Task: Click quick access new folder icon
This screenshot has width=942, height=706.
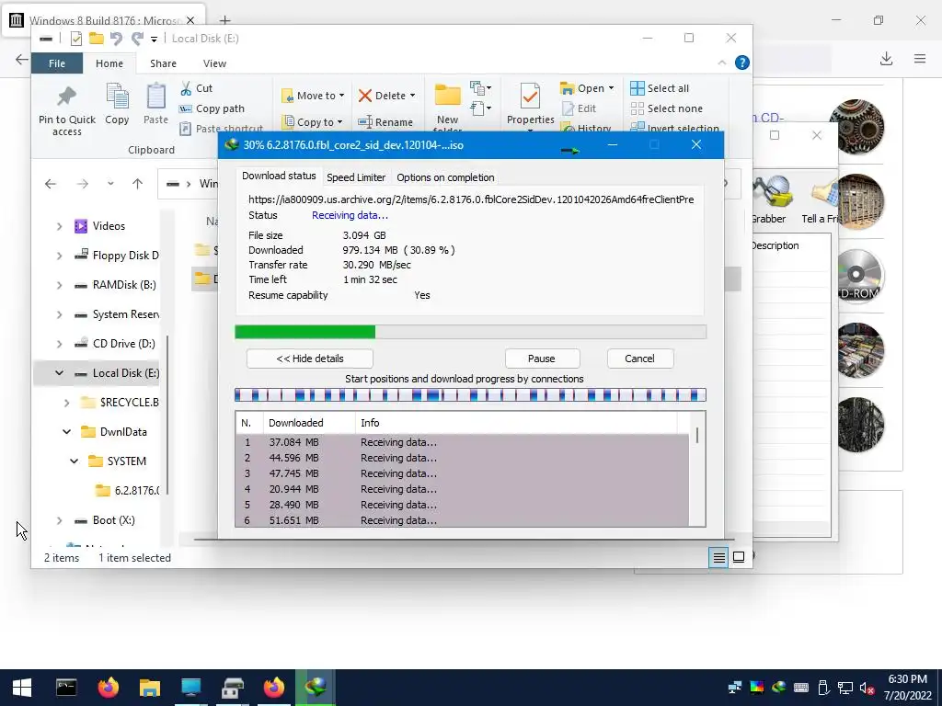Action: click(x=96, y=39)
